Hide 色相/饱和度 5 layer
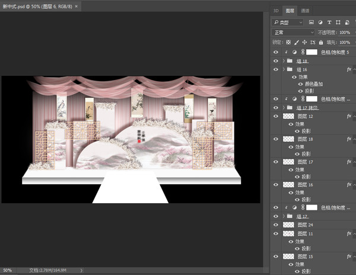This screenshot has height=275, width=356. [x=276, y=52]
